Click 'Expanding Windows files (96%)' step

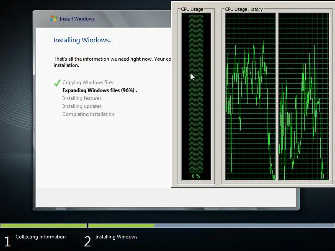pos(100,90)
